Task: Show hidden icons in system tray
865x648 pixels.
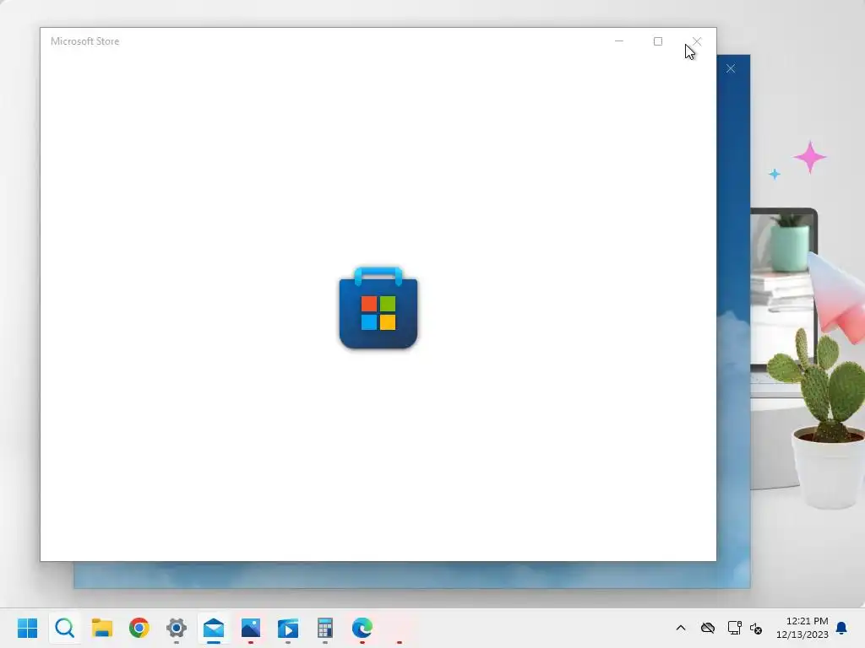Action: [681, 628]
